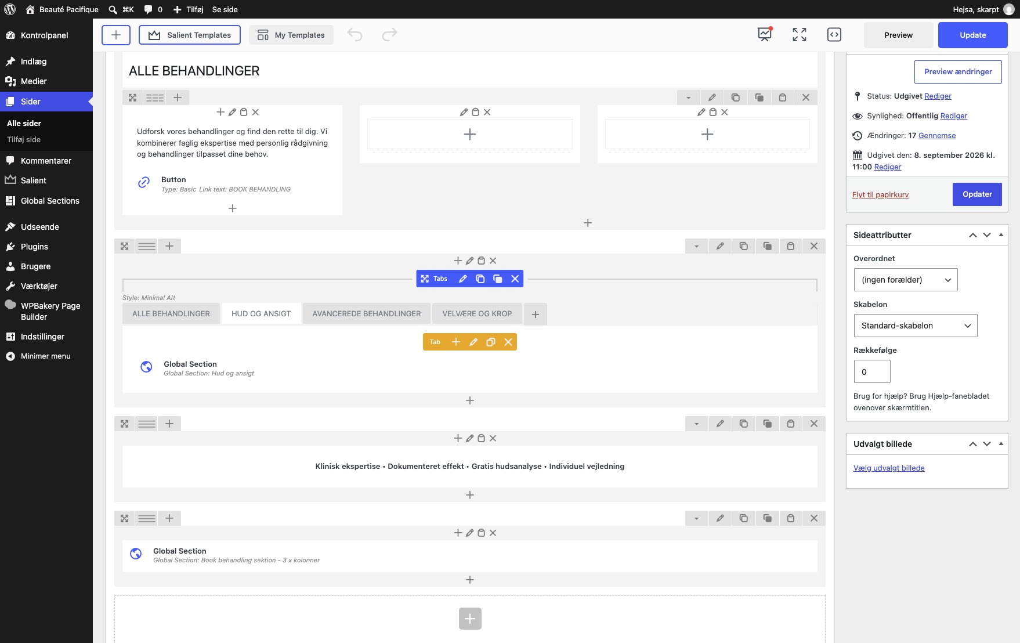
Task: Open Udseende in the admin sidebar
Action: (40, 227)
